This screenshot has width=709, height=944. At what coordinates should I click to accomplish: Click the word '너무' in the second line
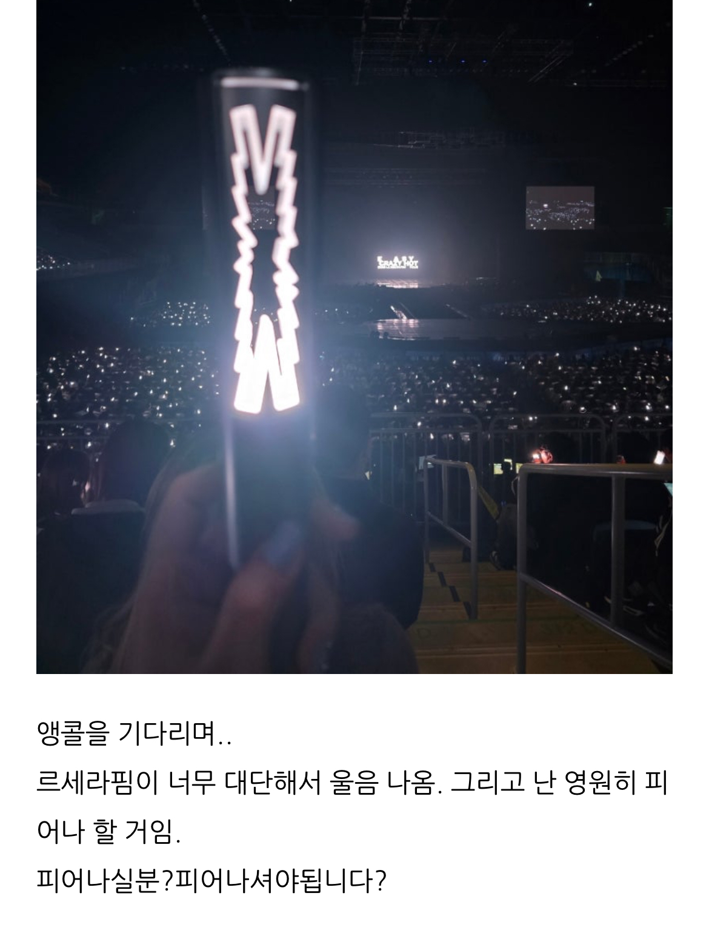[192, 783]
